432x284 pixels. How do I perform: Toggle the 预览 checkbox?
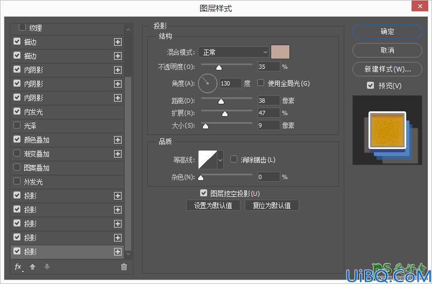click(x=370, y=86)
